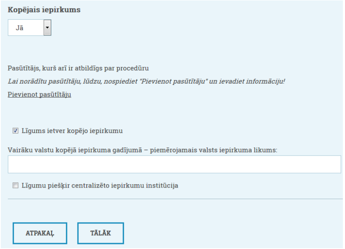Open the Kopējais iepirkums dropdown

(x=29, y=29)
